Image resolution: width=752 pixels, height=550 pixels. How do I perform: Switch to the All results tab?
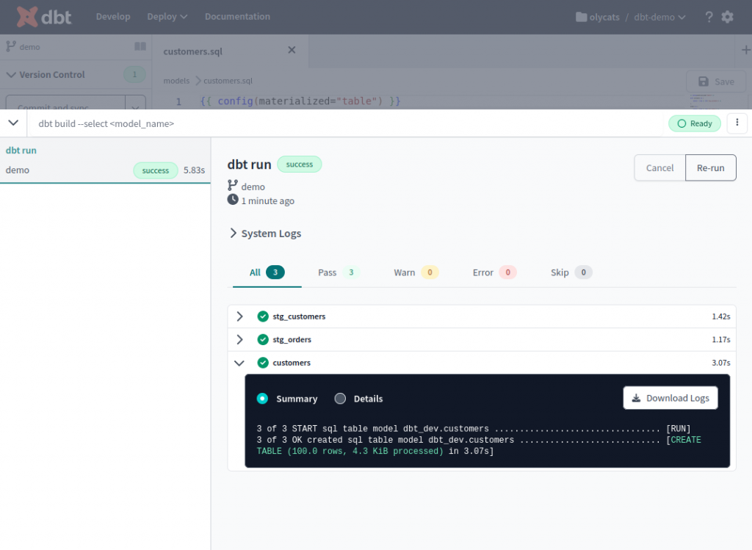(267, 273)
